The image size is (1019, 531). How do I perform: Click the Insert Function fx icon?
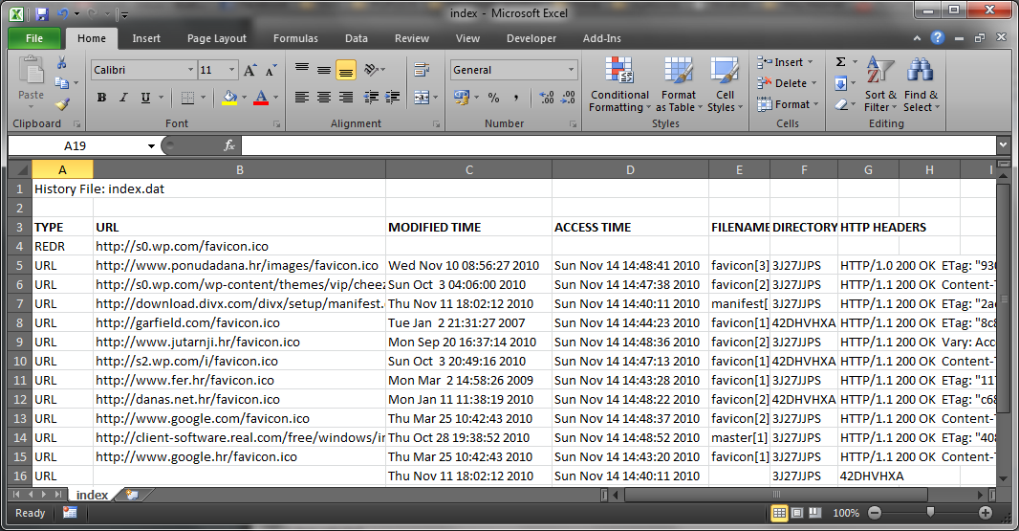click(229, 145)
